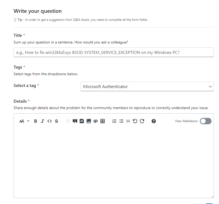
Task: Click the Q&A Assist tip text
Action: 83,20
